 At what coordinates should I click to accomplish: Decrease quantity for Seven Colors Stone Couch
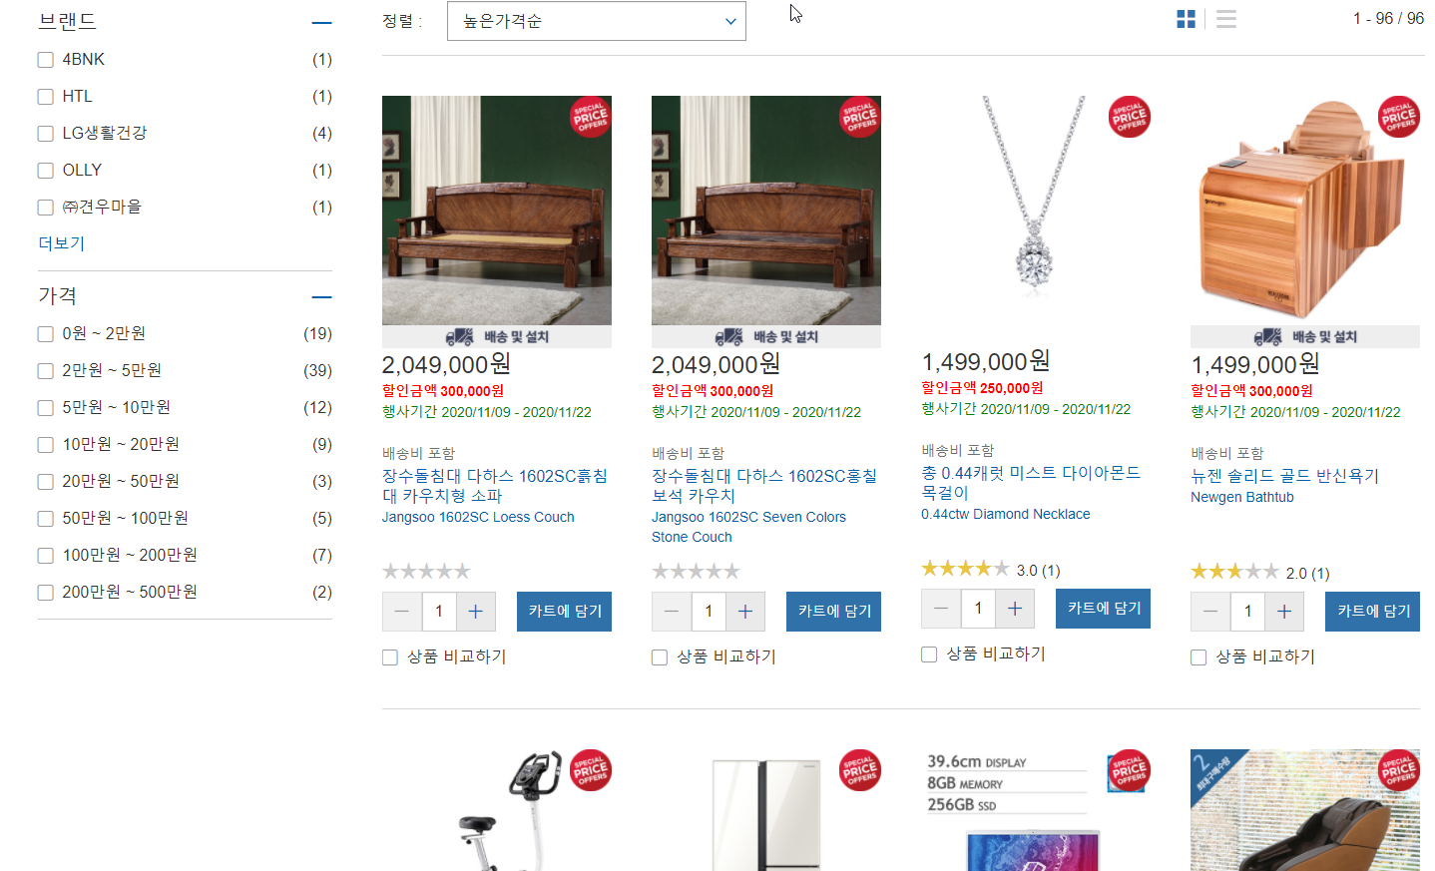(672, 612)
